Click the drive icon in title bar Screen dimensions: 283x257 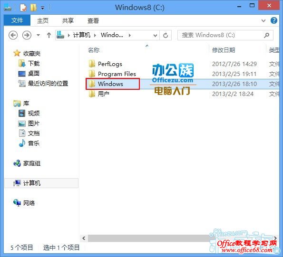(8, 8)
